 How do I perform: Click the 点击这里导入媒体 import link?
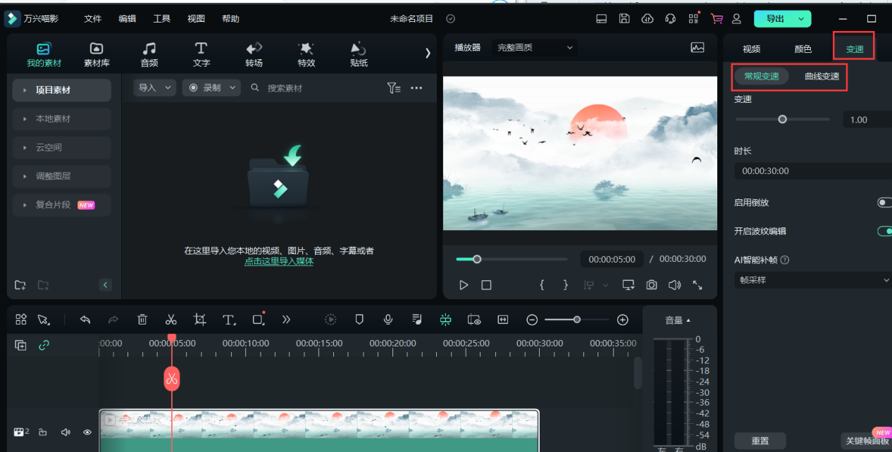(279, 261)
